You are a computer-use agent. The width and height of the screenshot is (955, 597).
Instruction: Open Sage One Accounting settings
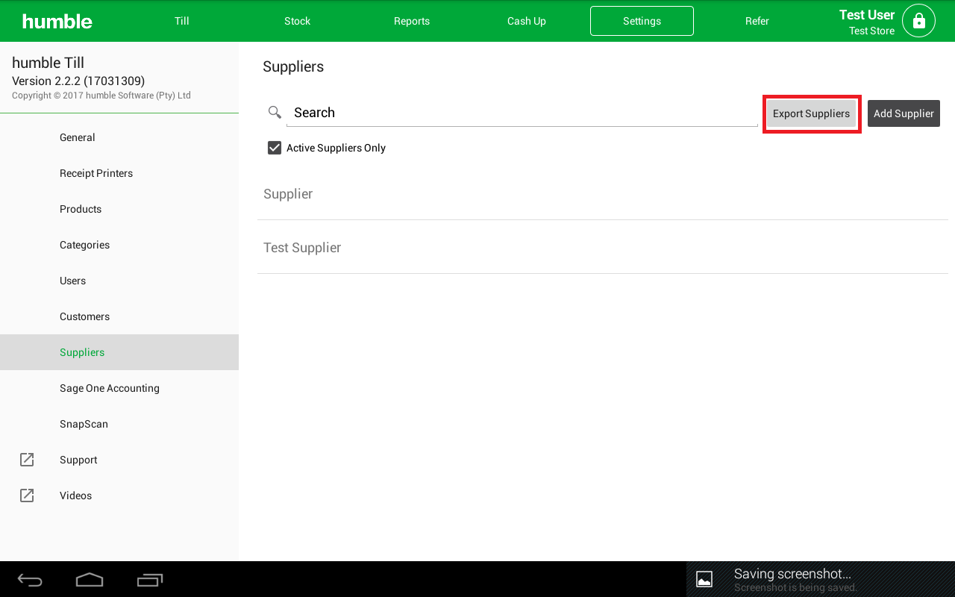pyautogui.click(x=119, y=388)
